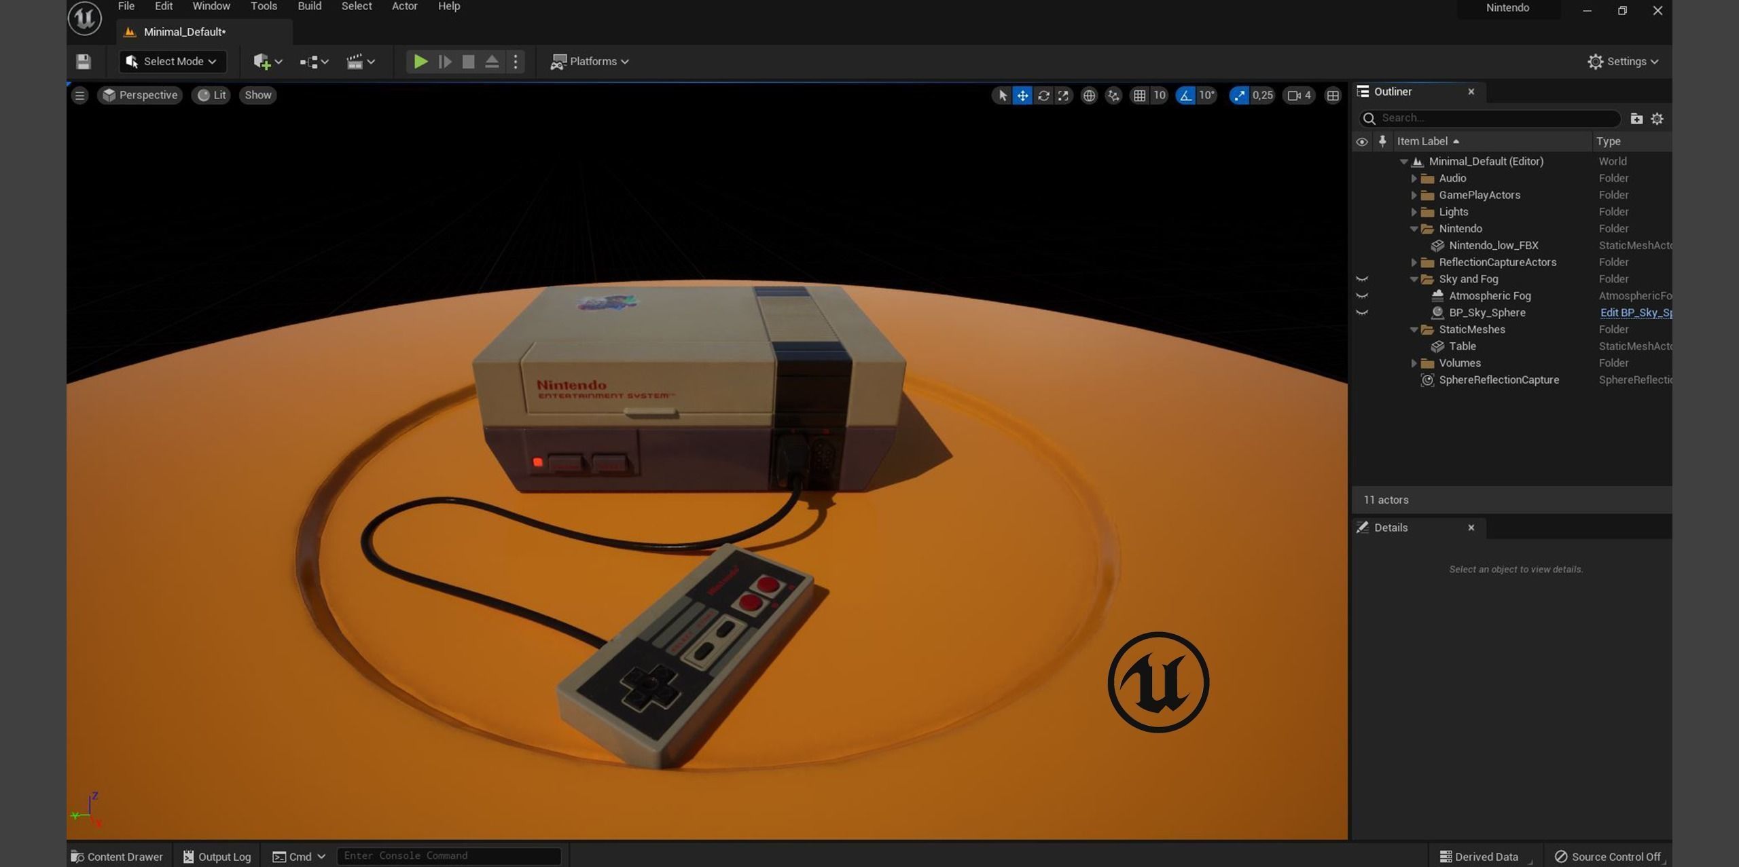The height and width of the screenshot is (867, 1739).
Task: Click the Outliner search field
Action: coord(1494,118)
